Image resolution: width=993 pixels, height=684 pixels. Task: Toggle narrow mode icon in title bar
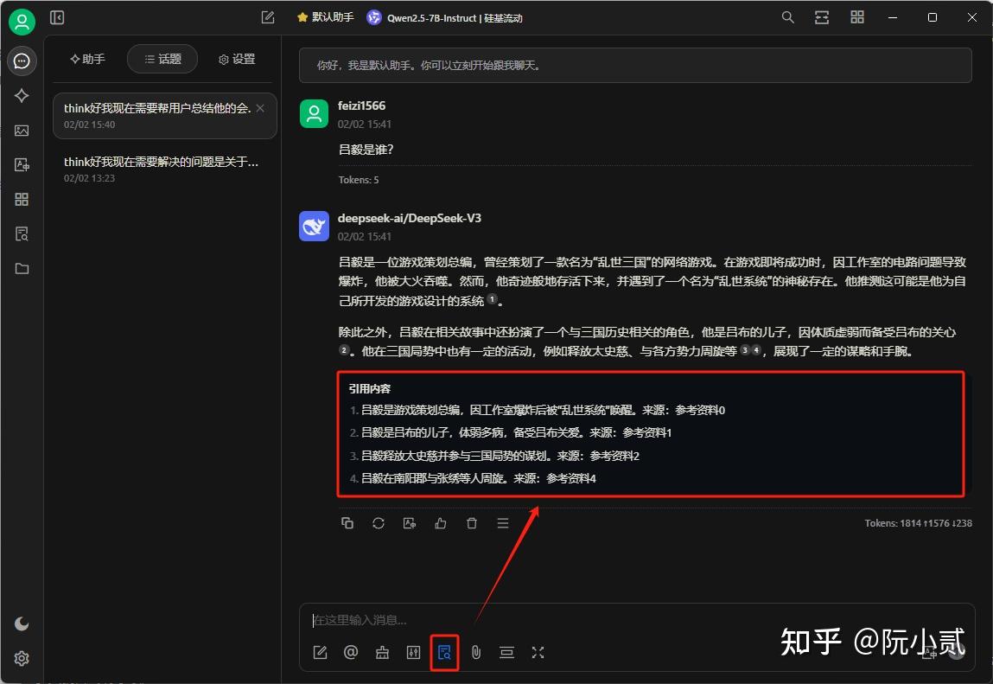tap(822, 18)
